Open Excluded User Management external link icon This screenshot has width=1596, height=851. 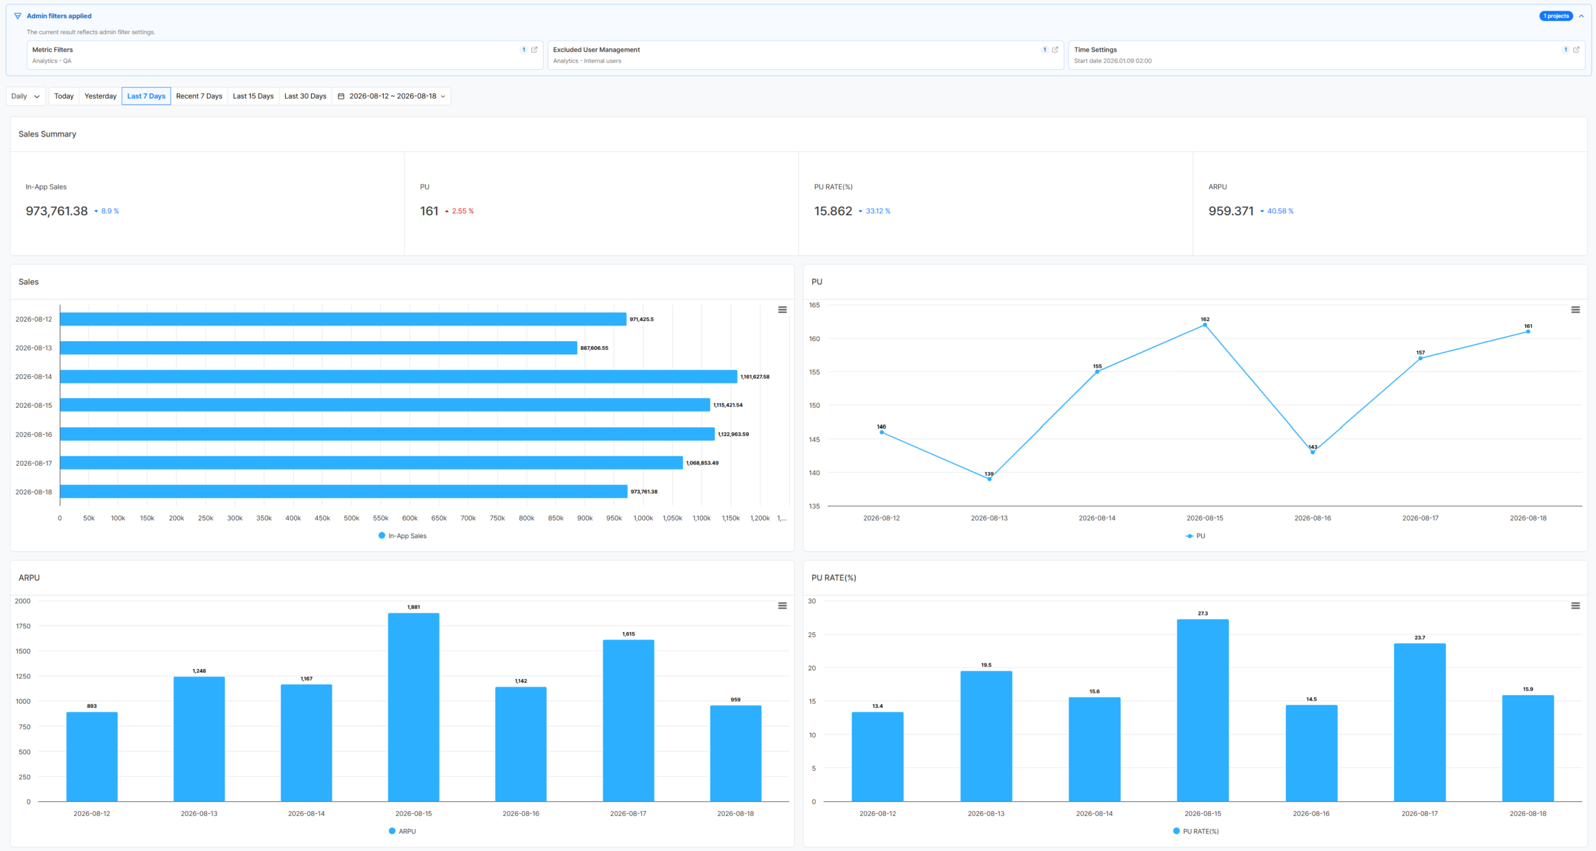pos(1055,50)
